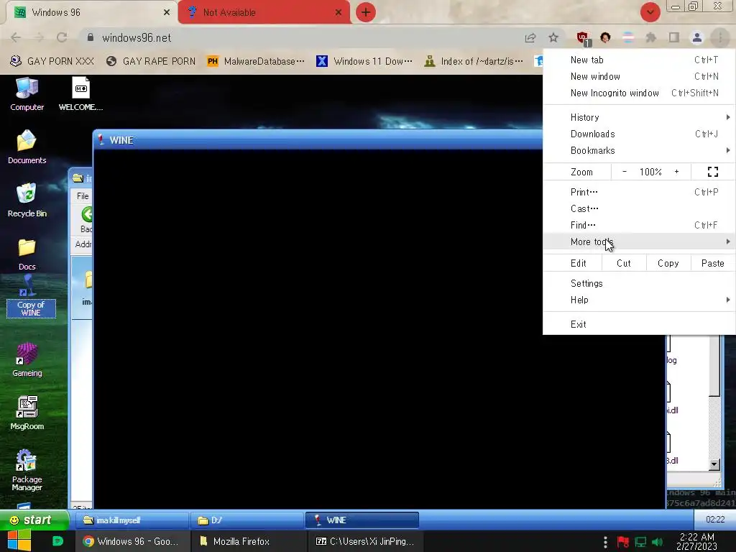The height and width of the screenshot is (552, 736).
Task: Click Cut in the Edit row
Action: [x=624, y=263]
